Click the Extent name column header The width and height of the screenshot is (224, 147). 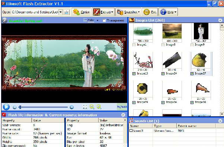[196, 126]
